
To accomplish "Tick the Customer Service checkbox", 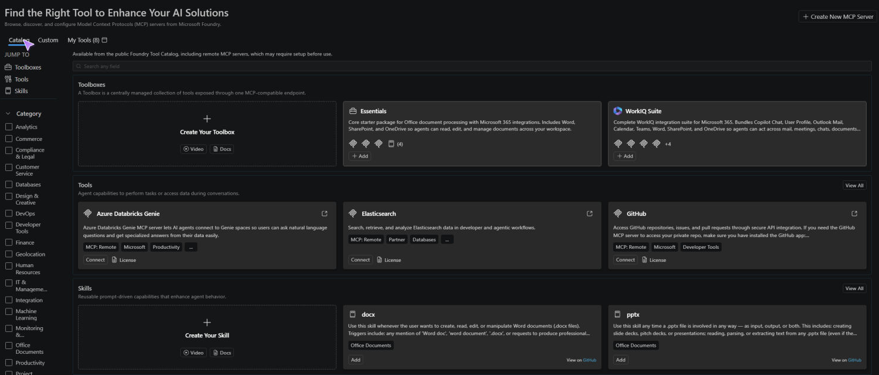I will (9, 167).
